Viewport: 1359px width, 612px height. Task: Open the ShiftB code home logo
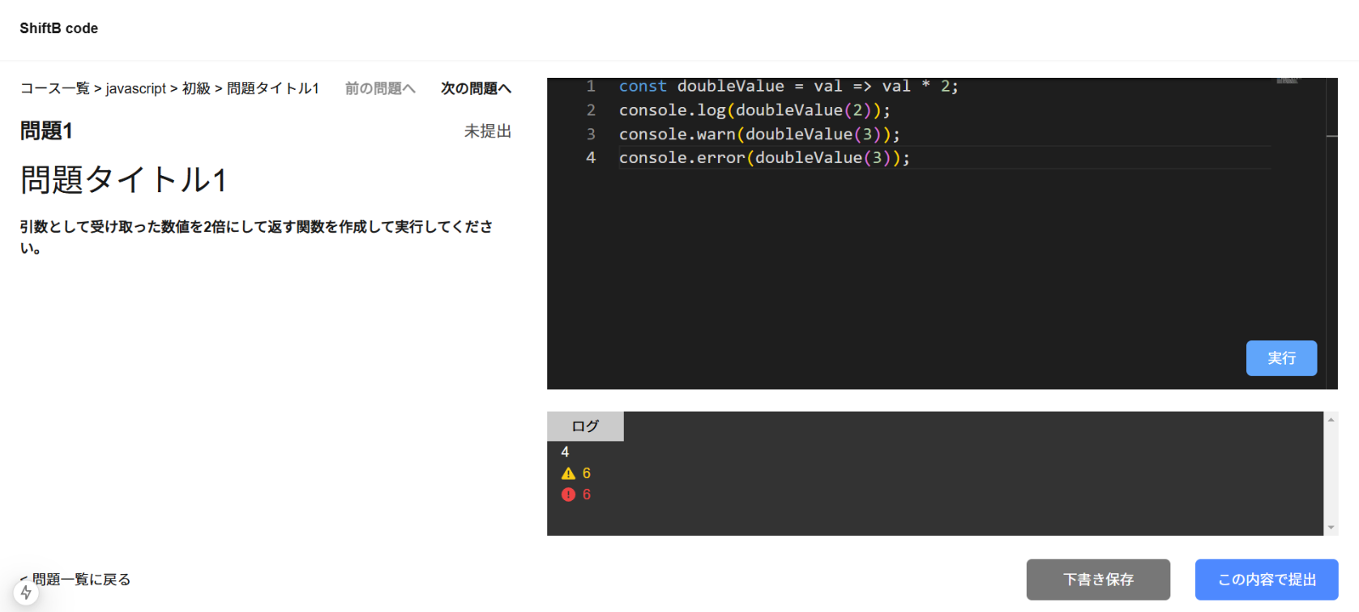(58, 28)
